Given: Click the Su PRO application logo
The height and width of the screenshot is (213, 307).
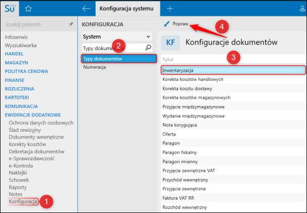Looking at the screenshot, I should point(10,9).
